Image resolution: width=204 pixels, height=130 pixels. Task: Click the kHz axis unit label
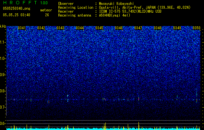[3, 26]
